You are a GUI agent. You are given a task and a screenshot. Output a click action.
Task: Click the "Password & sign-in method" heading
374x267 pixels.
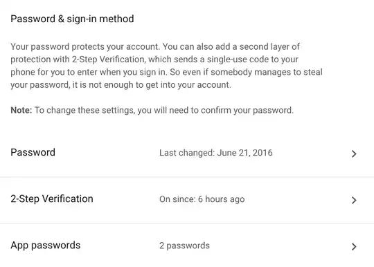(72, 19)
